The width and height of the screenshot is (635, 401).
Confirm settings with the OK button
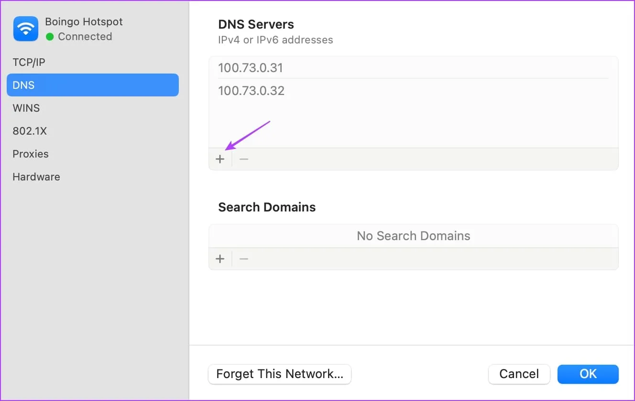tap(588, 374)
